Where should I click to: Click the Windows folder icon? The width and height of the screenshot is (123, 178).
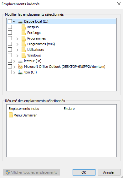23,55
